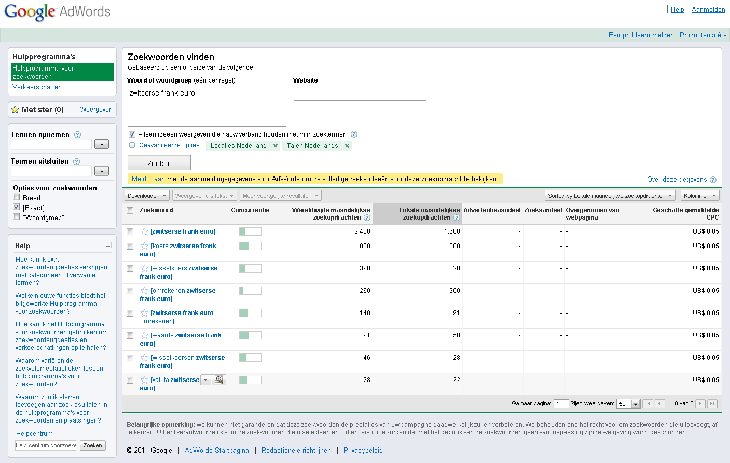730x463 pixels.
Task: Remove the Talen:Nederlands filter
Action: (347, 146)
